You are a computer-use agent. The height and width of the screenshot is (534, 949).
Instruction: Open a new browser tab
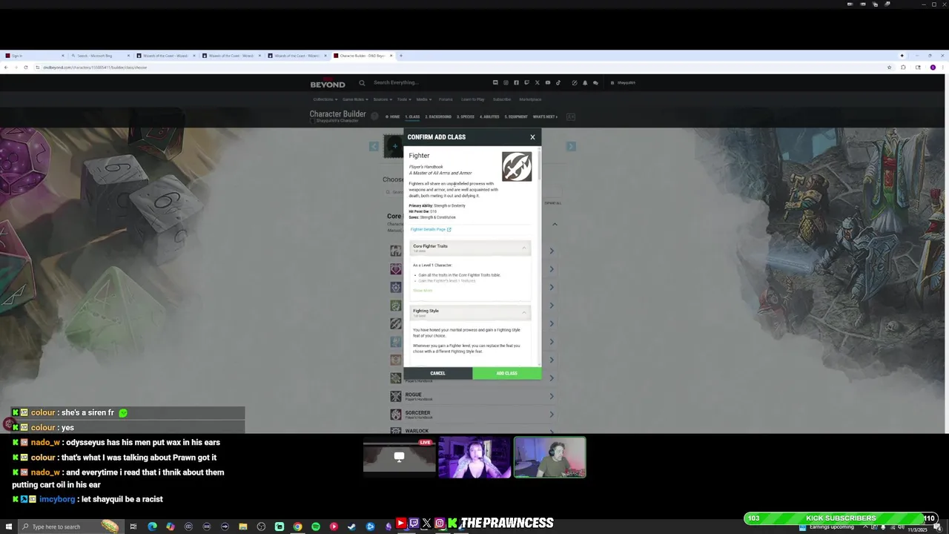(x=401, y=56)
